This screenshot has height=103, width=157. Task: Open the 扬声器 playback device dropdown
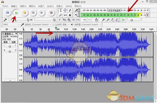(x=88, y=25)
